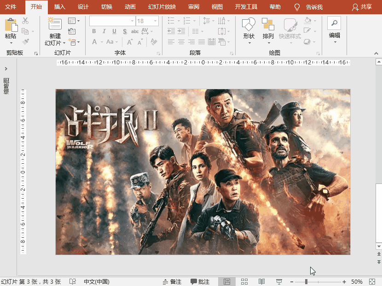Click the Decrease indent icon
Viewport: 382px width, 286px height.
click(171, 31)
